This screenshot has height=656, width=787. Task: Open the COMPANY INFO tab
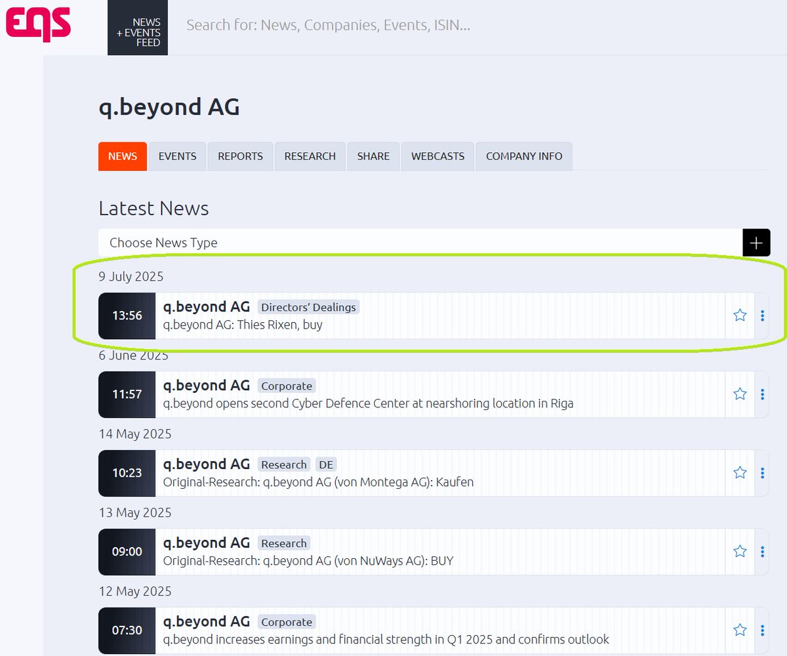[524, 156]
